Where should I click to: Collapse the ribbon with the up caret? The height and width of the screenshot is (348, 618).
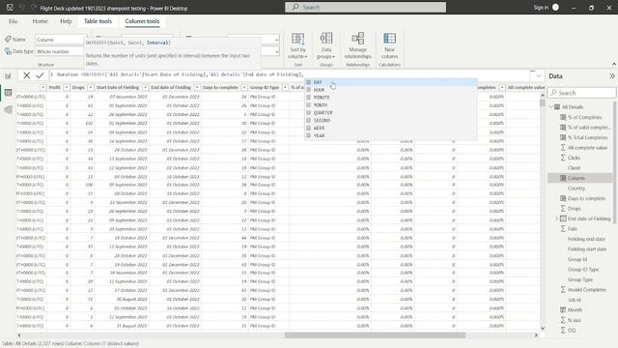click(614, 64)
